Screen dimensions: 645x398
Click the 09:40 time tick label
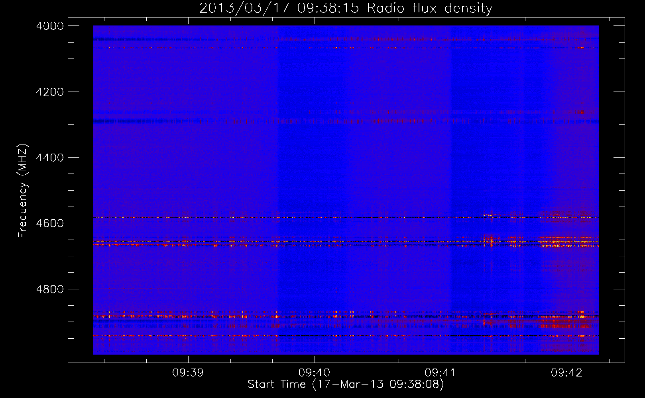(x=314, y=373)
